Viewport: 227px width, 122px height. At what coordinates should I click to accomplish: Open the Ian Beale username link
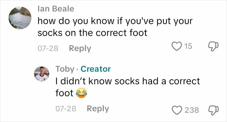coord(56,9)
